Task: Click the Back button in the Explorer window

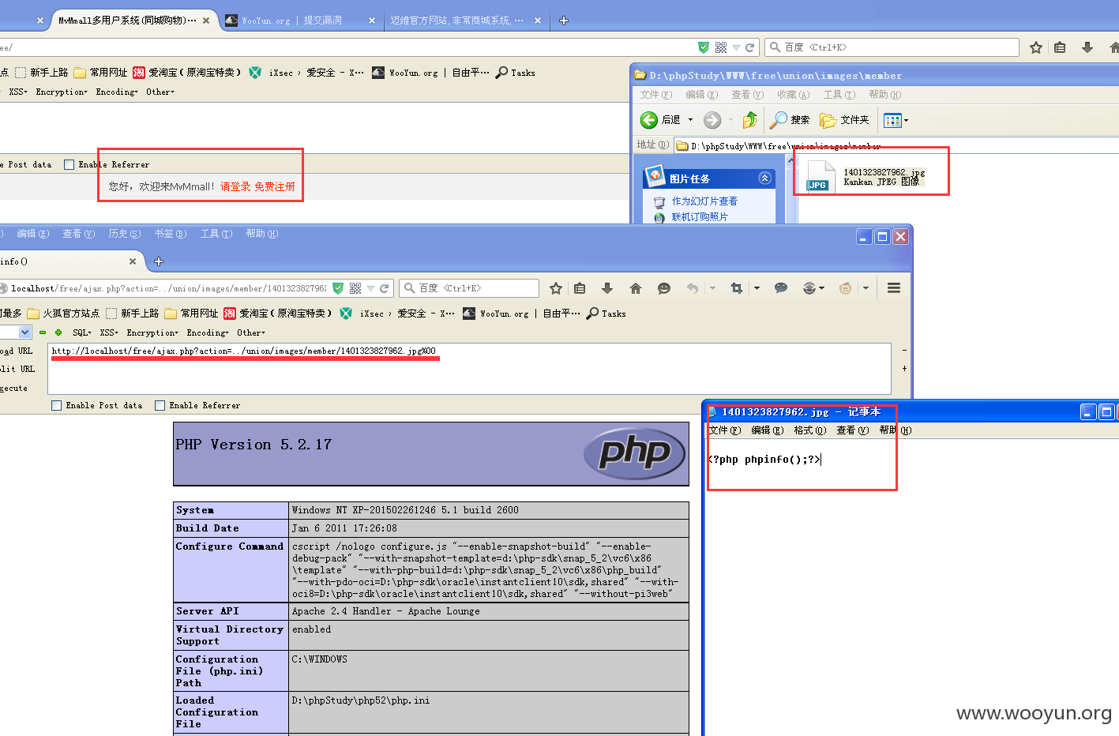Action: tap(660, 120)
